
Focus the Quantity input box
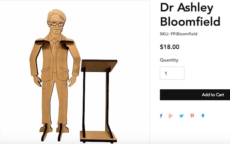point(172,73)
